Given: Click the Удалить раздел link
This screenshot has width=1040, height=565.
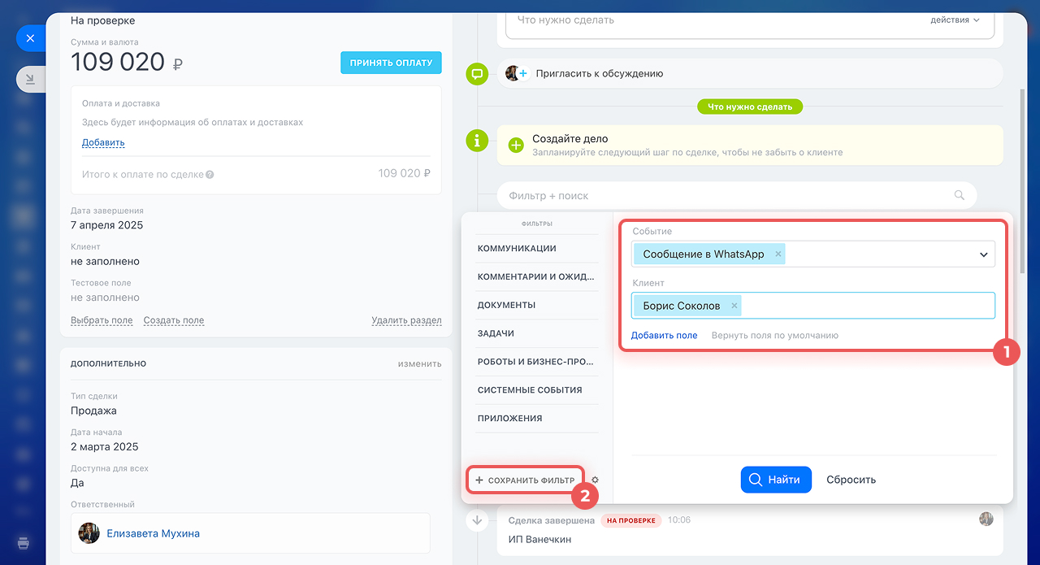Looking at the screenshot, I should pyautogui.click(x=406, y=320).
